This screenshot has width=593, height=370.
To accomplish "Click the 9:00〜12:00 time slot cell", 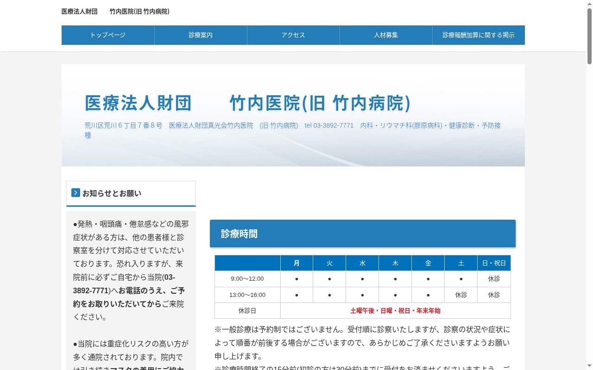I will click(x=247, y=279).
